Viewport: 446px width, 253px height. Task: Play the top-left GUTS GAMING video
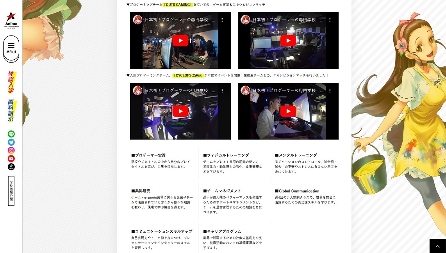pyautogui.click(x=180, y=41)
